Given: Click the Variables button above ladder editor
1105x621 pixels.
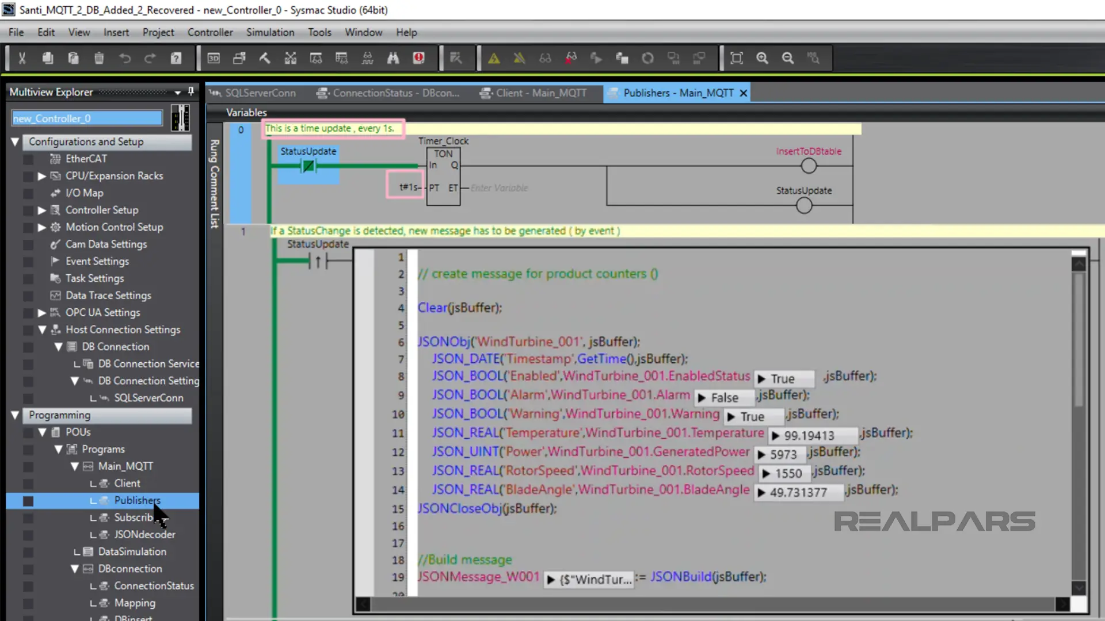Looking at the screenshot, I should 247,112.
